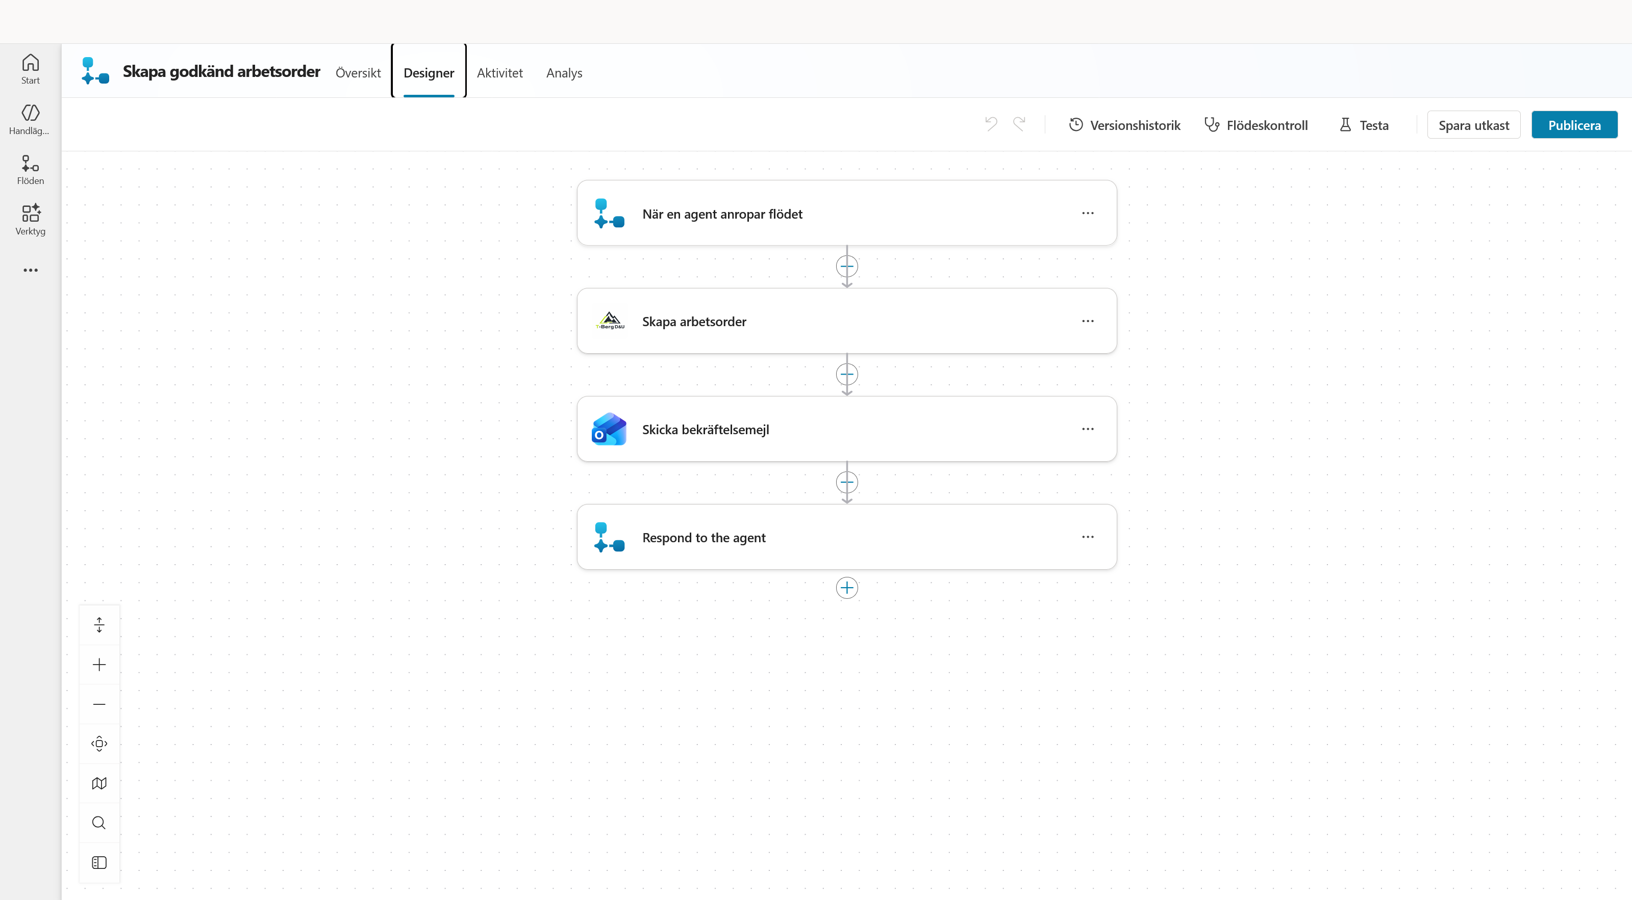The image size is (1632, 900).
Task: Click the T-Berg logo on Skapa arbetsorder
Action: click(610, 321)
